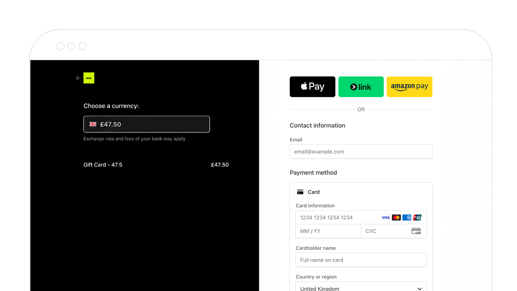Click the 'Card information' label
517x291 pixels.
tap(315, 206)
